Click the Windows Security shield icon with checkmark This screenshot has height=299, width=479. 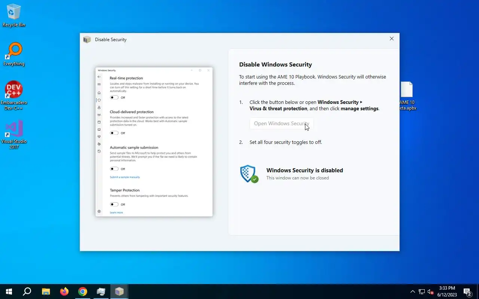pyautogui.click(x=249, y=174)
